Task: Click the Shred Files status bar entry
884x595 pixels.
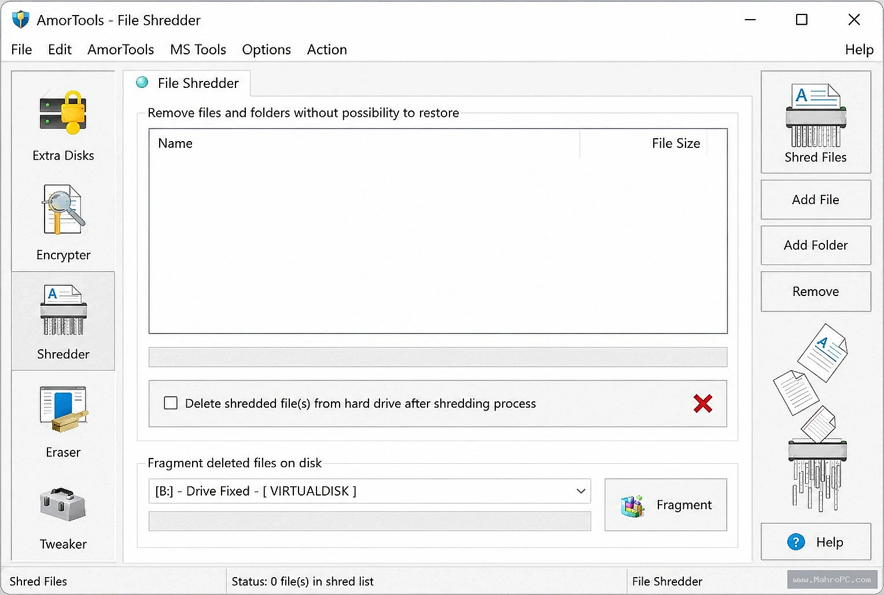Action: tap(38, 581)
